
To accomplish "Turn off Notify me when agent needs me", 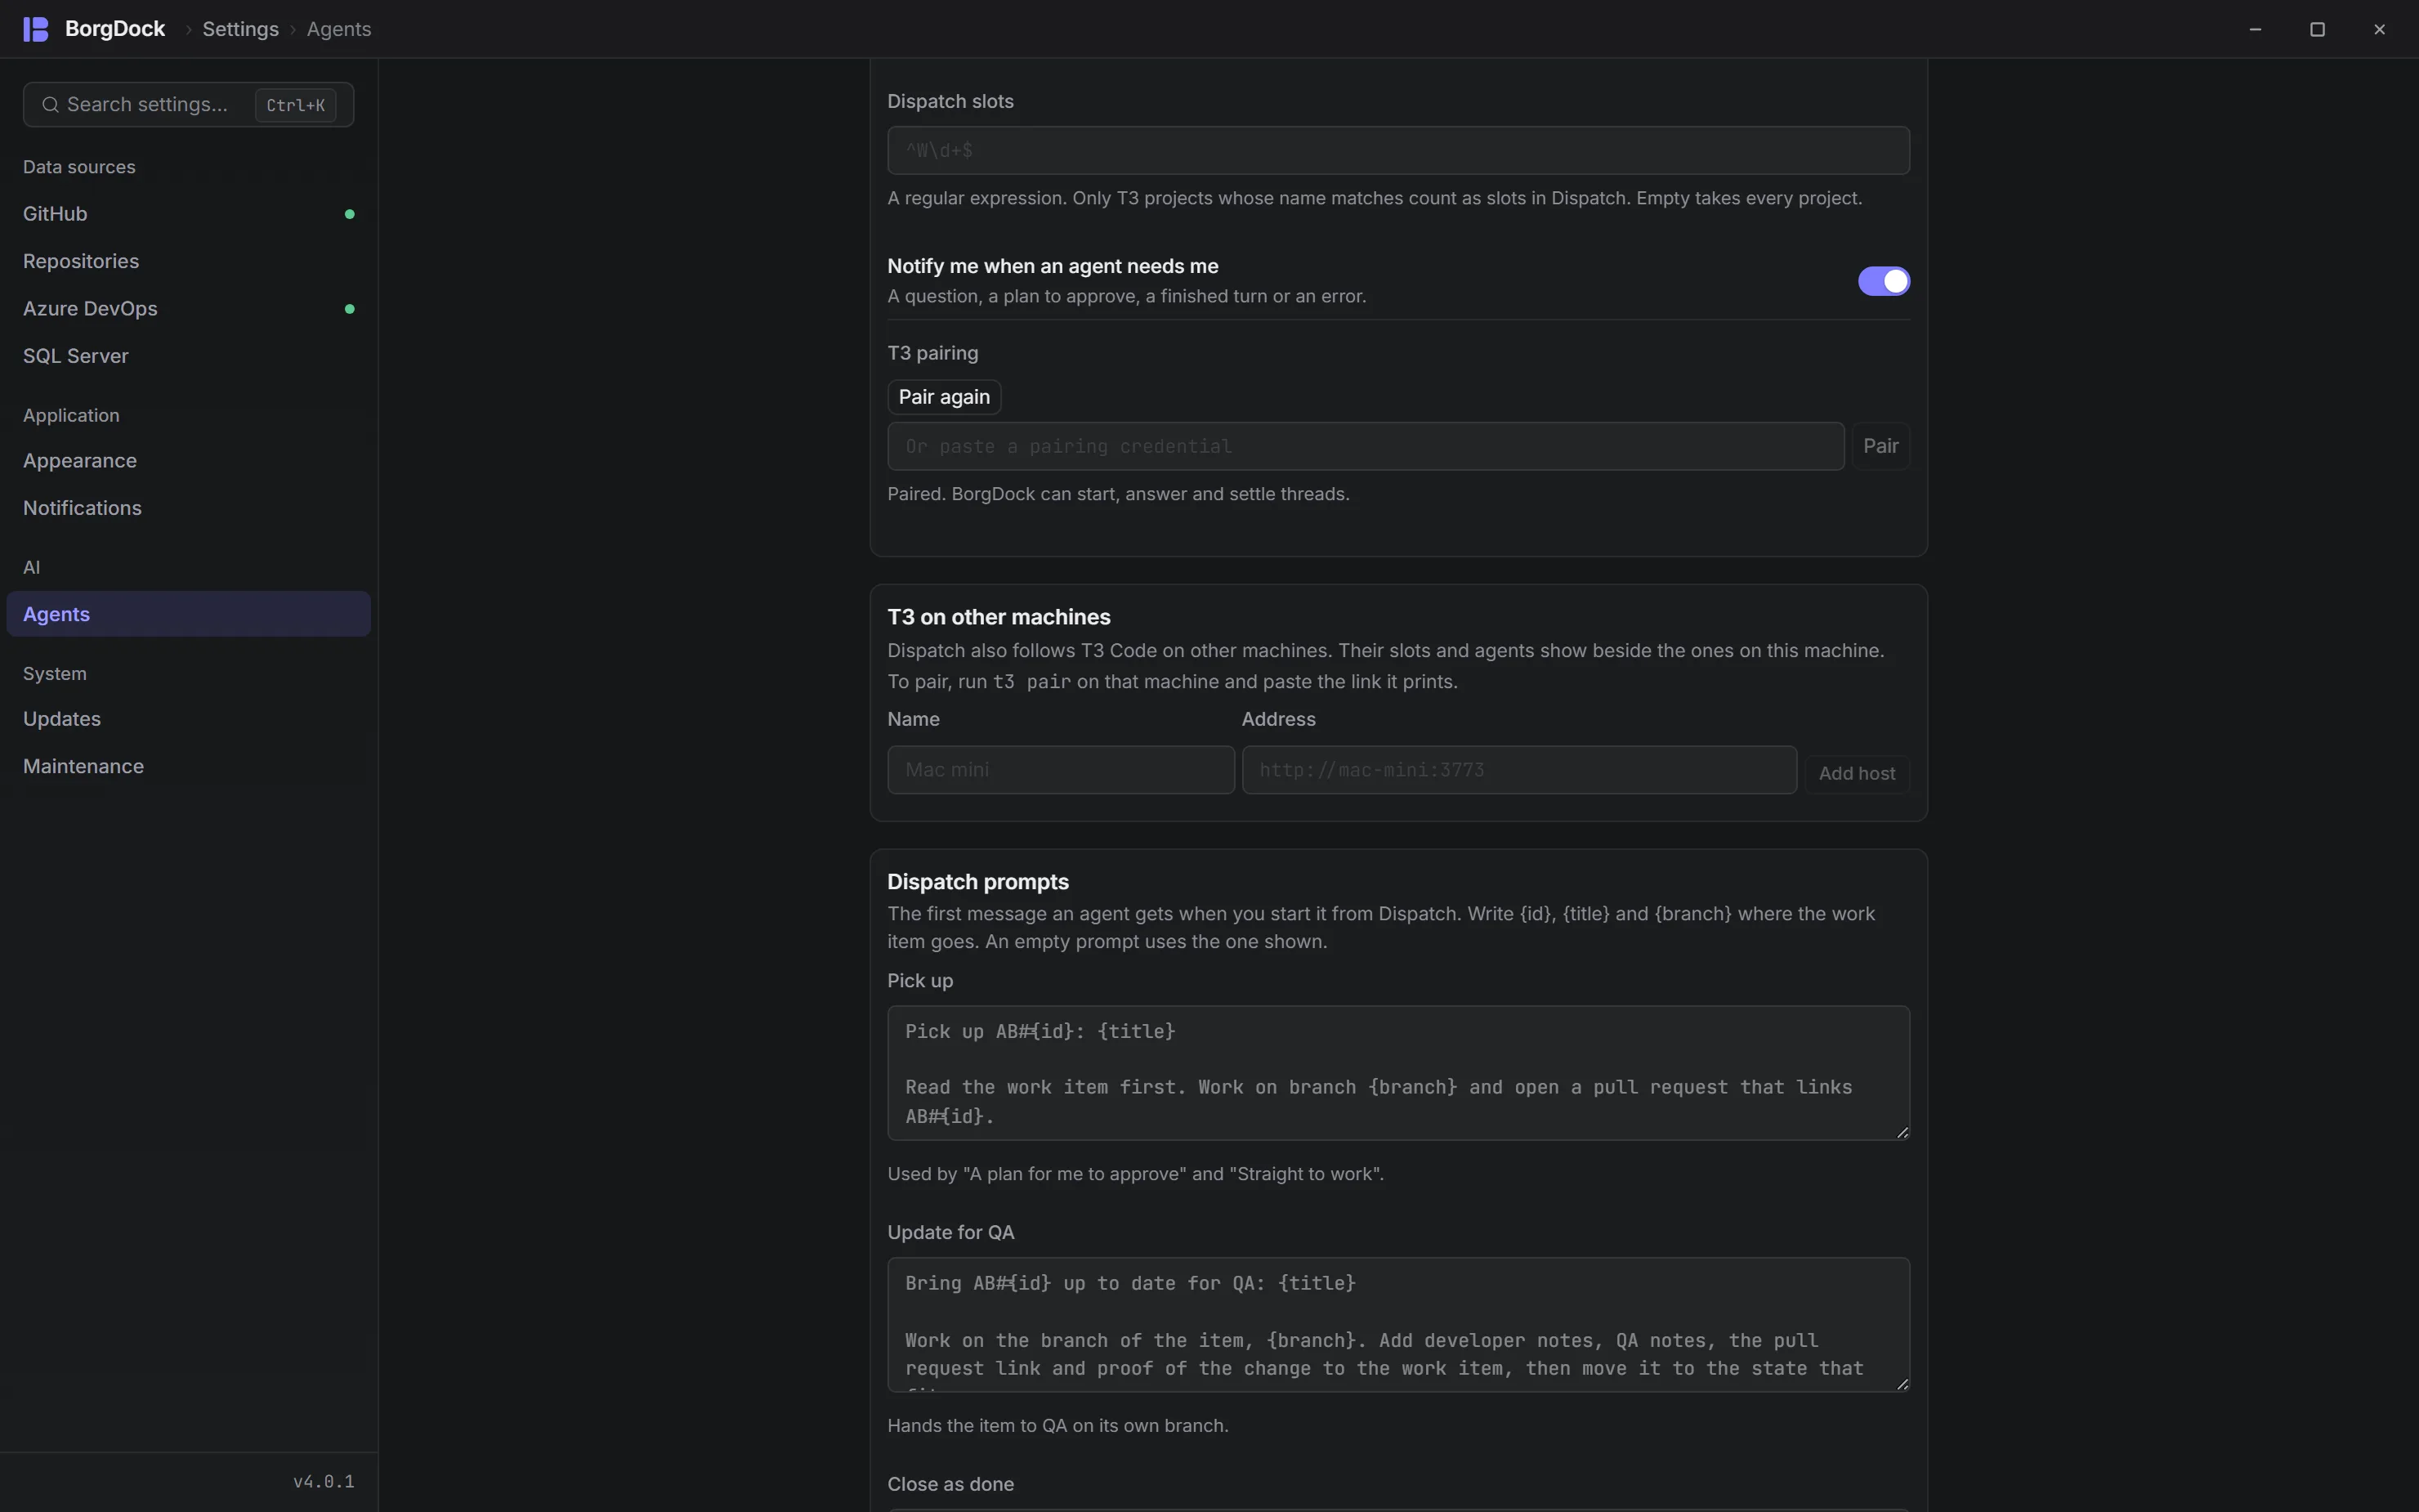I will point(1883,281).
